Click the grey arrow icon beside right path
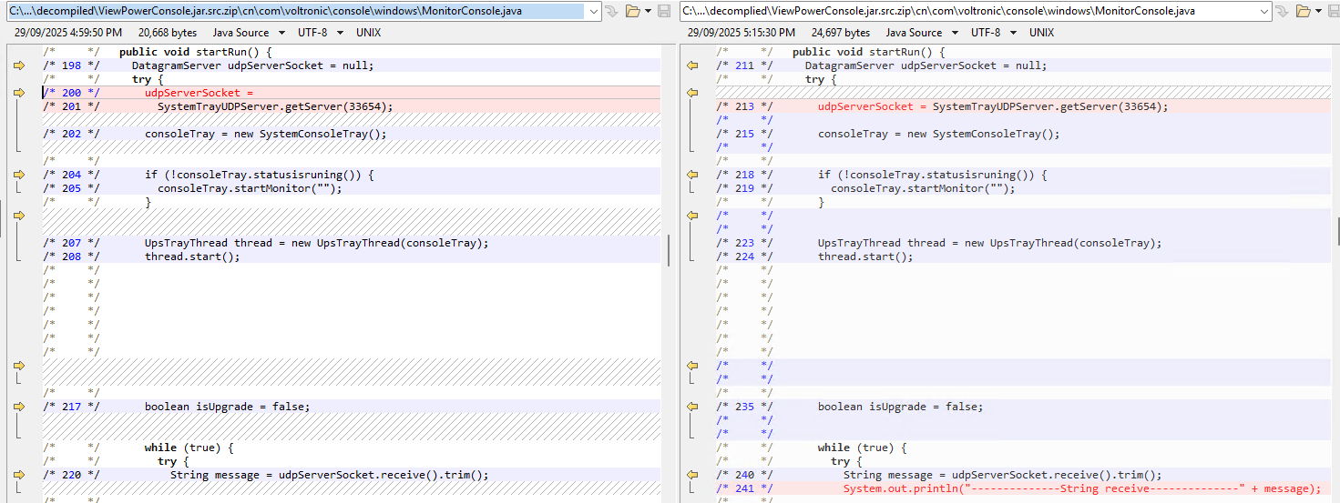Viewport: 1340px width, 503px height. click(1284, 11)
